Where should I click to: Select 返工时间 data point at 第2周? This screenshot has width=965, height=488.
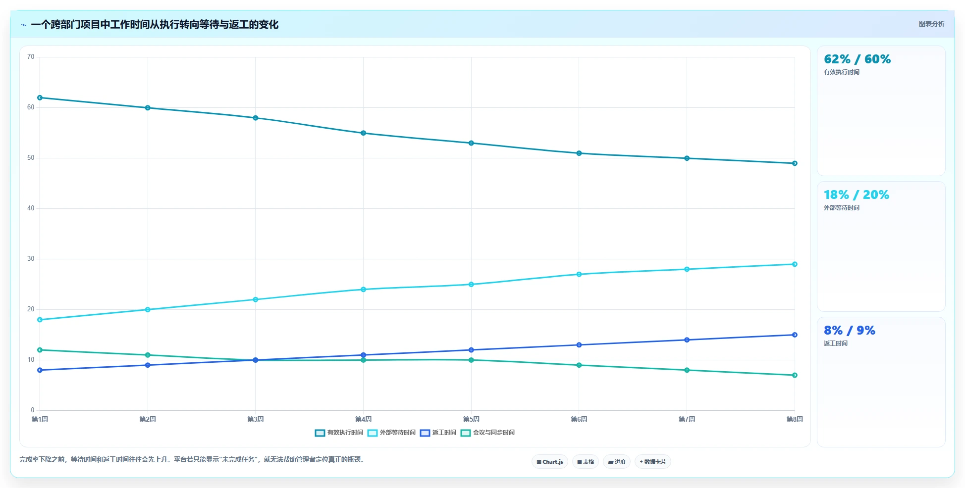tap(148, 365)
